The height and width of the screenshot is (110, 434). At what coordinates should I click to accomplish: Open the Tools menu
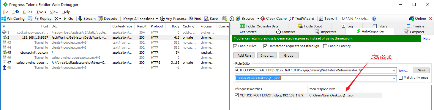point(41,12)
